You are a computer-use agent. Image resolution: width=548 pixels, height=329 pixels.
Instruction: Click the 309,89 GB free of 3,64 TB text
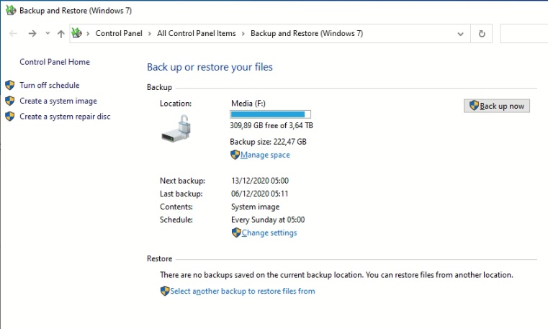pos(271,125)
